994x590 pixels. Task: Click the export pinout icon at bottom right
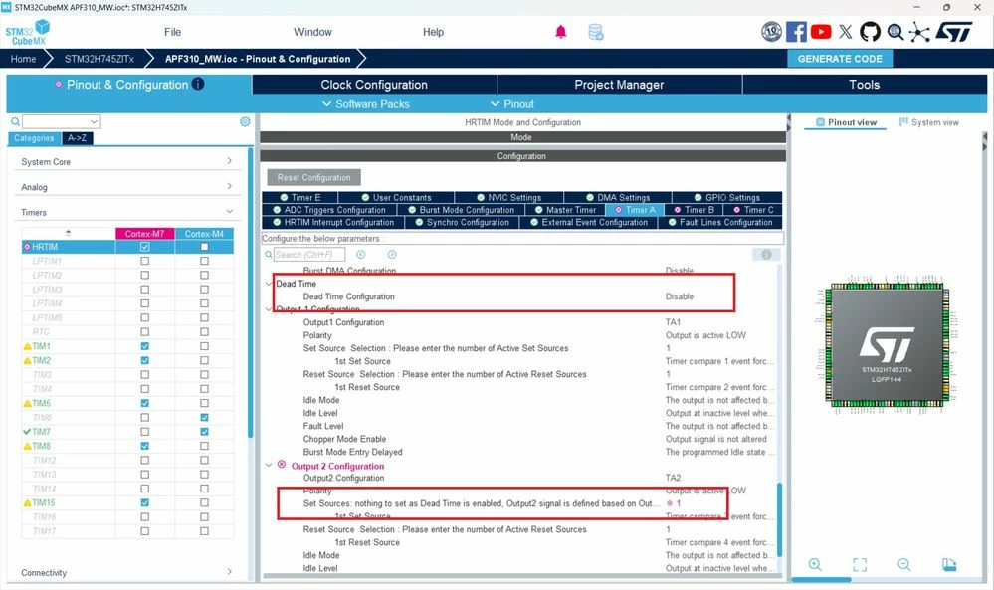tap(949, 565)
